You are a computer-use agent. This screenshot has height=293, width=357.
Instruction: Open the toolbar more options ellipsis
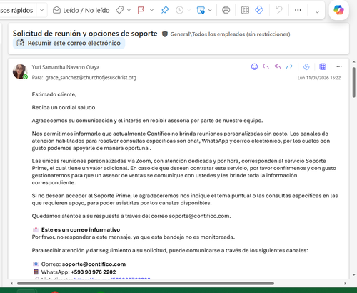click(x=298, y=10)
